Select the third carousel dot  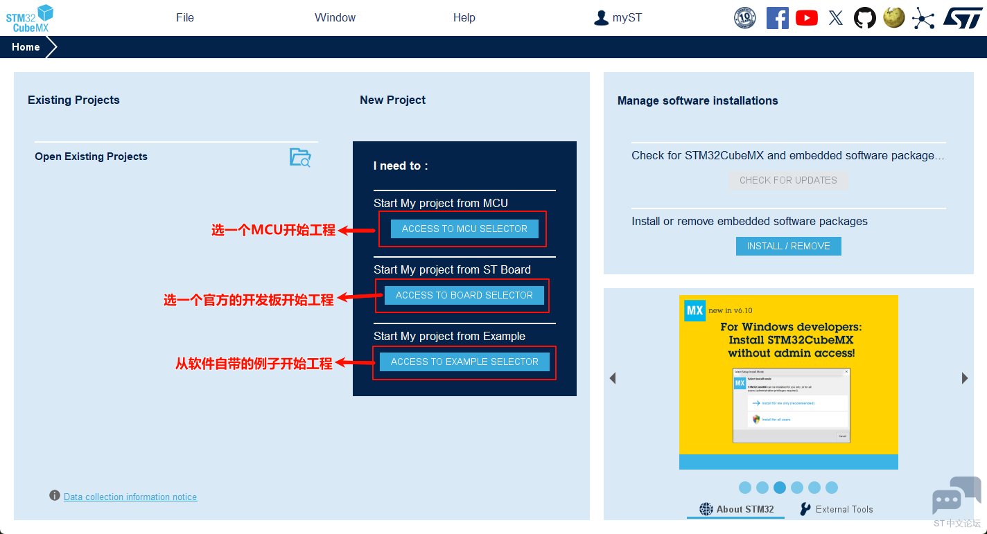point(780,488)
